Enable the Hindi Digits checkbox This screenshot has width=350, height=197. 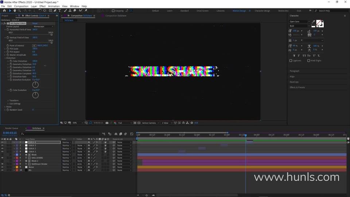click(308, 61)
